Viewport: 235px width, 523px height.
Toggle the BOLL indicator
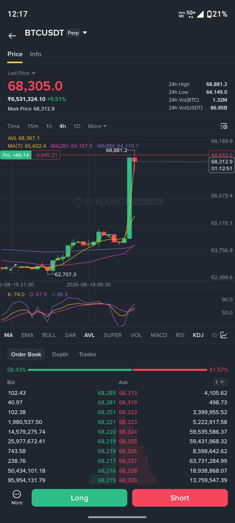[49, 335]
